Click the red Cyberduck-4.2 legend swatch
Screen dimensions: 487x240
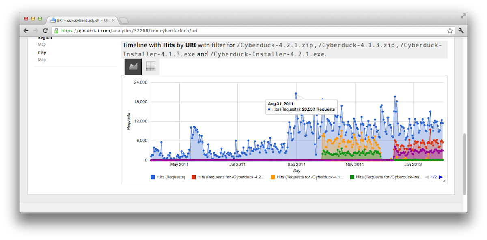click(194, 177)
